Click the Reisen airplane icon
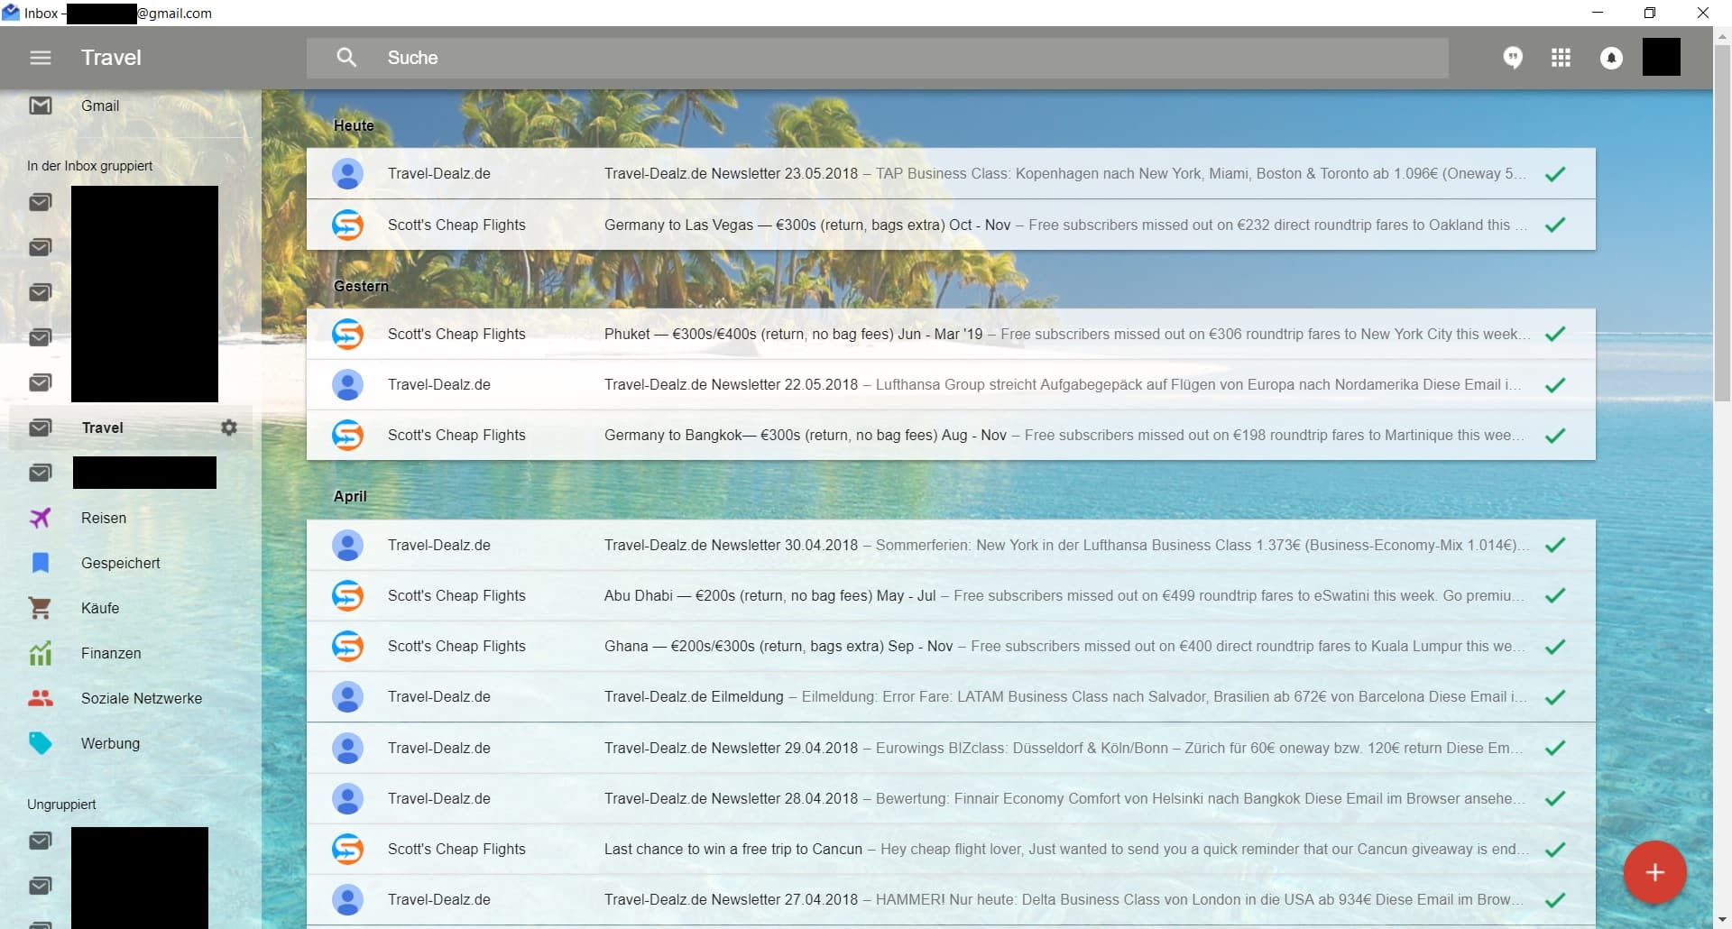This screenshot has width=1732, height=929. 41,518
